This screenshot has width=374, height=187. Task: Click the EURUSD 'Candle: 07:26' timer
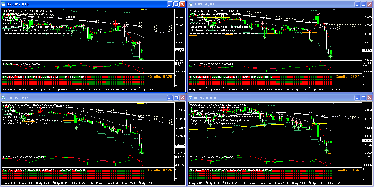click(160, 170)
